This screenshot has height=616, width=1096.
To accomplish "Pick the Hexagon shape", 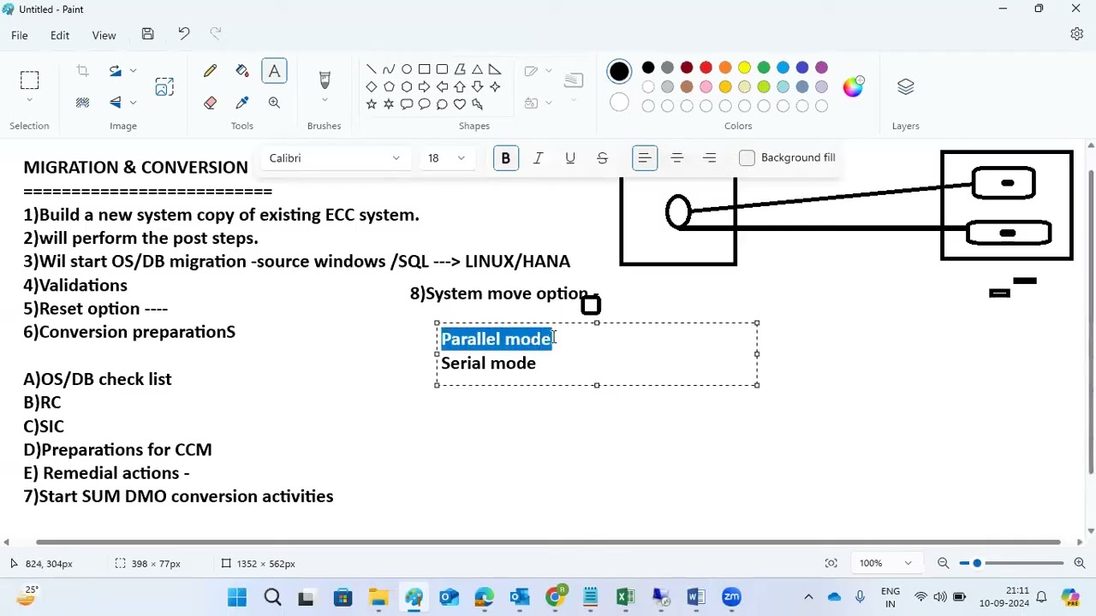I will [x=407, y=86].
